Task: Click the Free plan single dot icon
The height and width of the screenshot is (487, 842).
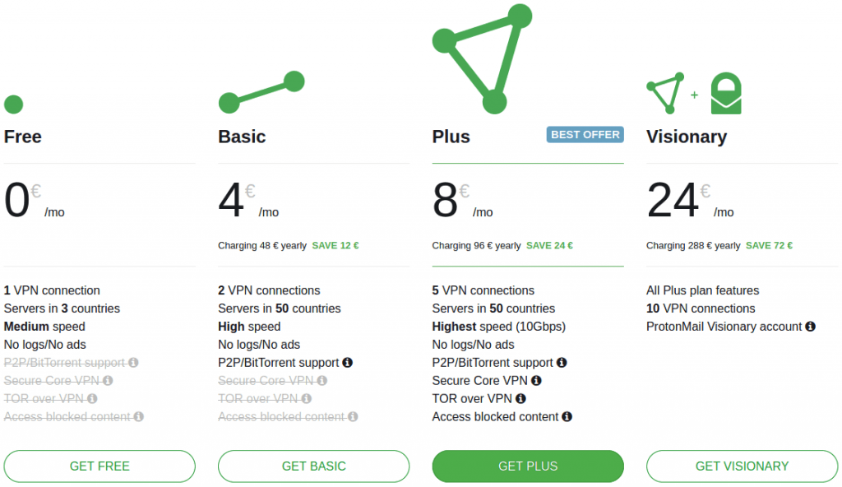Action: point(13,104)
